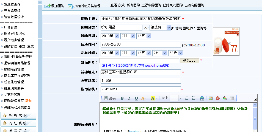This screenshot has width=262, height=132.
Task: Expand the 论坛系统 sidebar section
Action: [x=18, y=123]
